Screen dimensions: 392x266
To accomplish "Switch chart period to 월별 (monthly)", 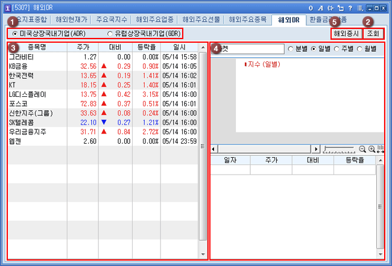I will (360, 48).
